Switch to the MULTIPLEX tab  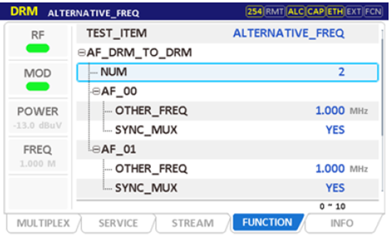click(x=43, y=223)
